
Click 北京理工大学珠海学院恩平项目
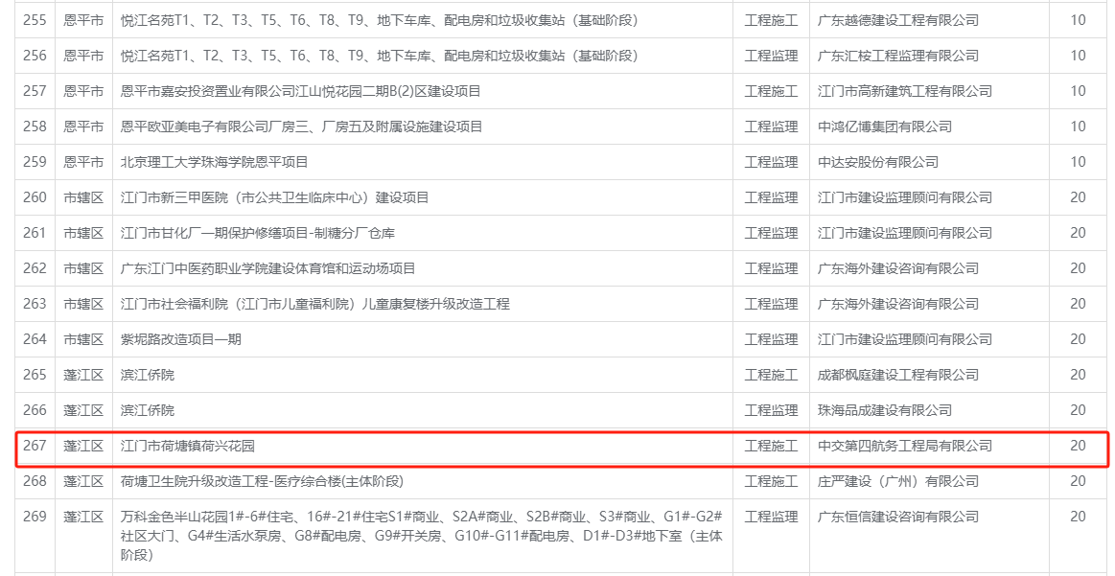(214, 162)
